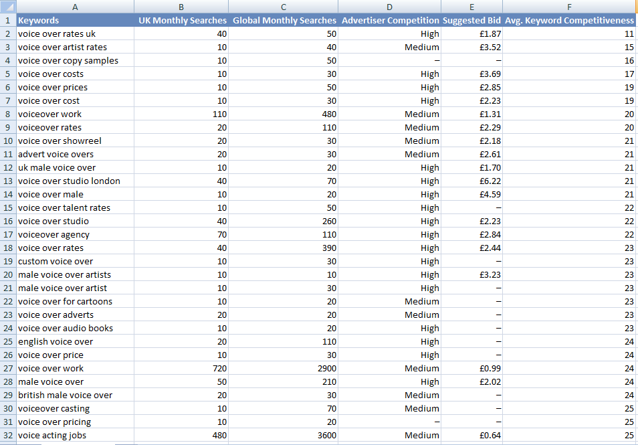The width and height of the screenshot is (638, 445).
Task: Click cell 'uk male voice over'
Action: (x=76, y=168)
